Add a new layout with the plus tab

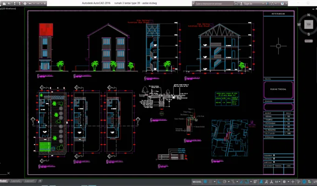pyautogui.click(x=40, y=181)
